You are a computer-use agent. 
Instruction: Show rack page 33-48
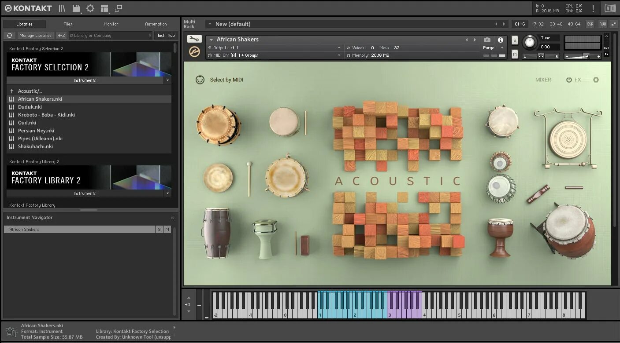[x=556, y=24]
